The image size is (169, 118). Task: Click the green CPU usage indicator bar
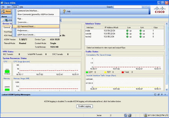7,71
